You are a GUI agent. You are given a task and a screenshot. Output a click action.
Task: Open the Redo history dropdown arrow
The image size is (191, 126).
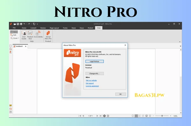(32, 24)
